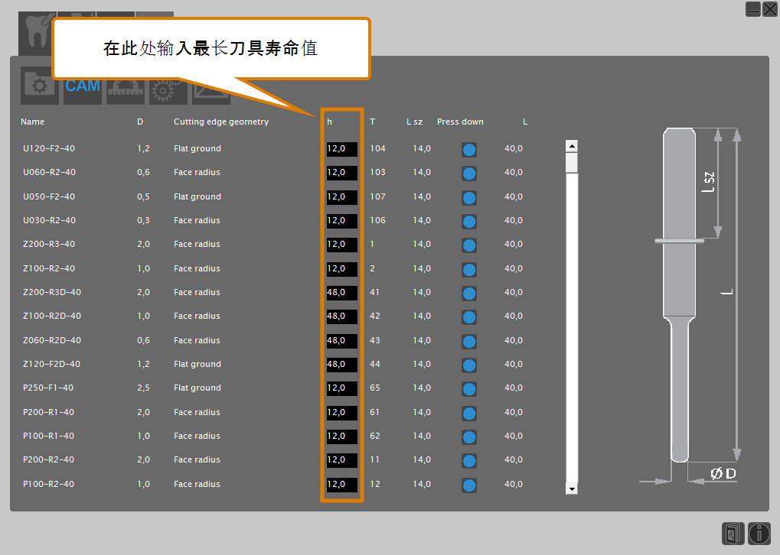Toggle Press down for U120-F2-40
780x555 pixels.
469,150
